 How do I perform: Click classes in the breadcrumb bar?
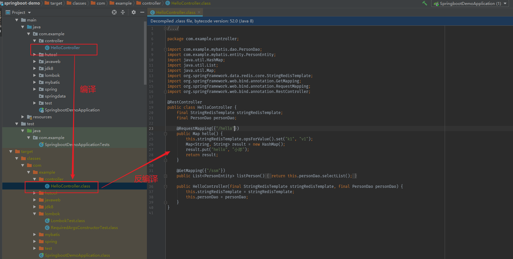click(76, 3)
